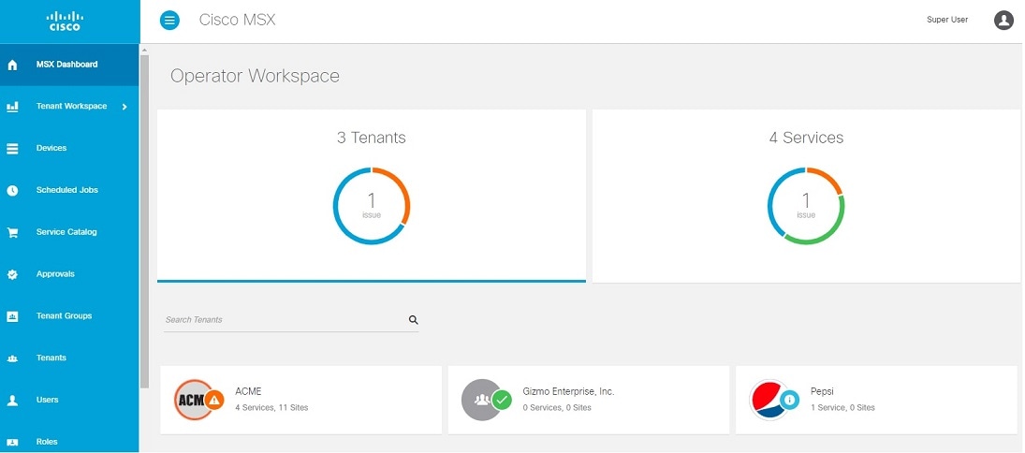
Task: Click the Tenant Workspace chart icon
Action: click(x=12, y=107)
